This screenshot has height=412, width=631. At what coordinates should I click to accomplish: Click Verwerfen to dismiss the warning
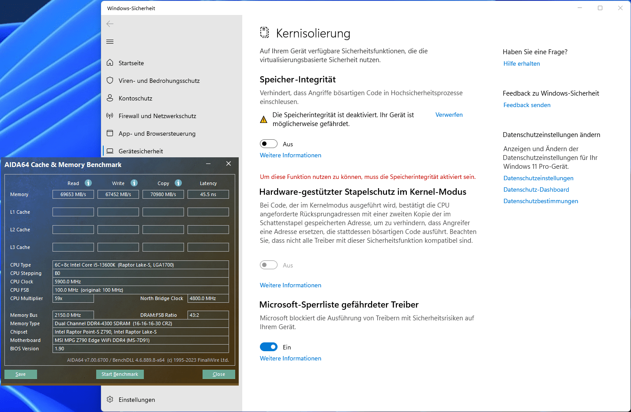coord(449,115)
